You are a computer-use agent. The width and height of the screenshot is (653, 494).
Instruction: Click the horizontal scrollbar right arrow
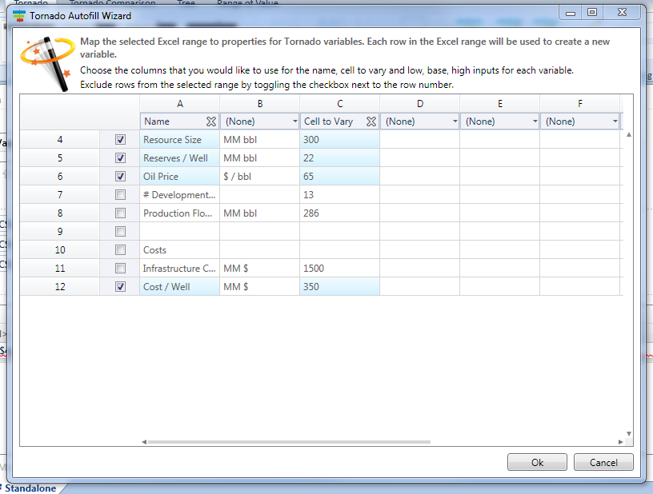(620, 442)
